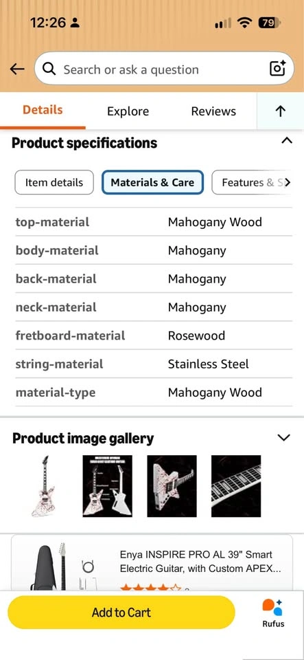Collapse the Product specifications section
The image size is (304, 660).
click(x=286, y=141)
